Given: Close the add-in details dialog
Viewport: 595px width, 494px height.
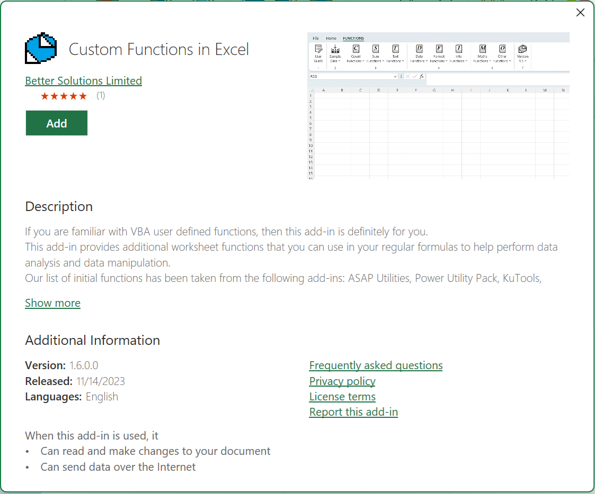Looking at the screenshot, I should click(x=580, y=13).
